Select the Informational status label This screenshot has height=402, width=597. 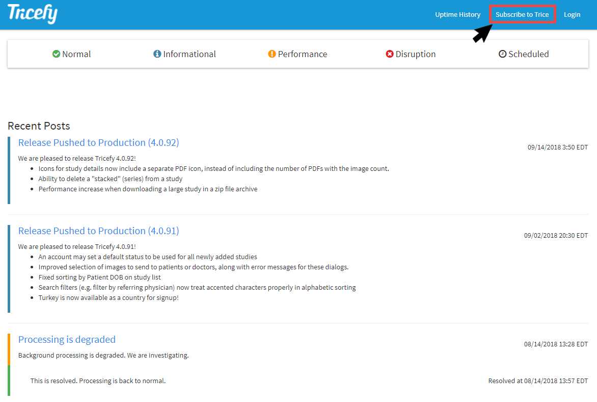click(189, 54)
